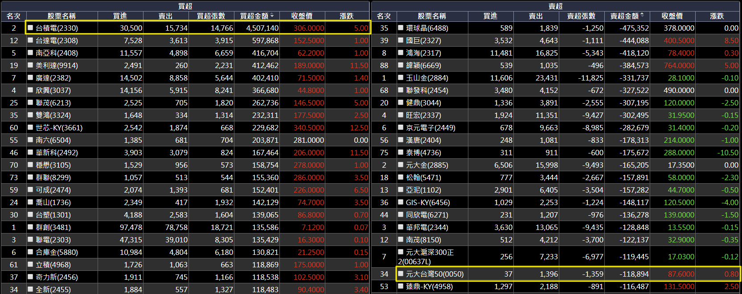Click the stock name 雙鴻(3324)
Screen dimensions: 742x294
coord(53,115)
